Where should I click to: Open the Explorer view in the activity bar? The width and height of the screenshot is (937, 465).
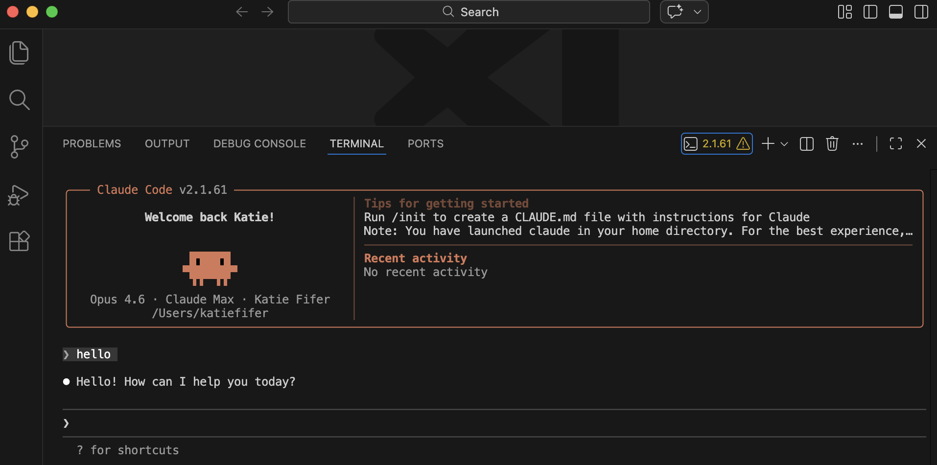(19, 53)
